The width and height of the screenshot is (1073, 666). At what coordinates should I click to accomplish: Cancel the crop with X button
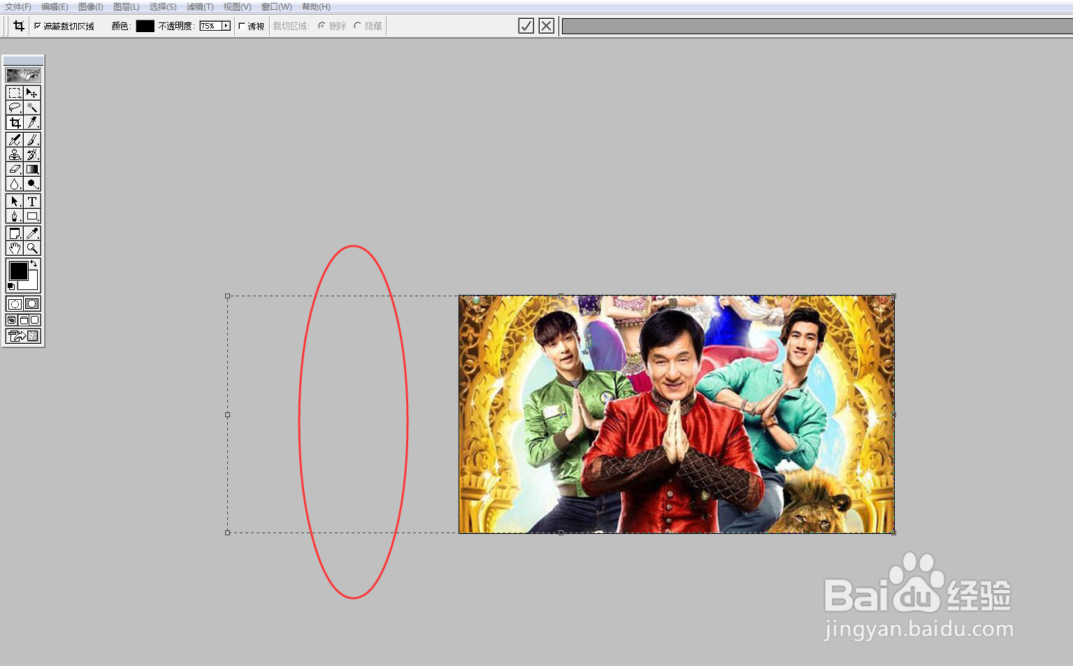coord(547,26)
